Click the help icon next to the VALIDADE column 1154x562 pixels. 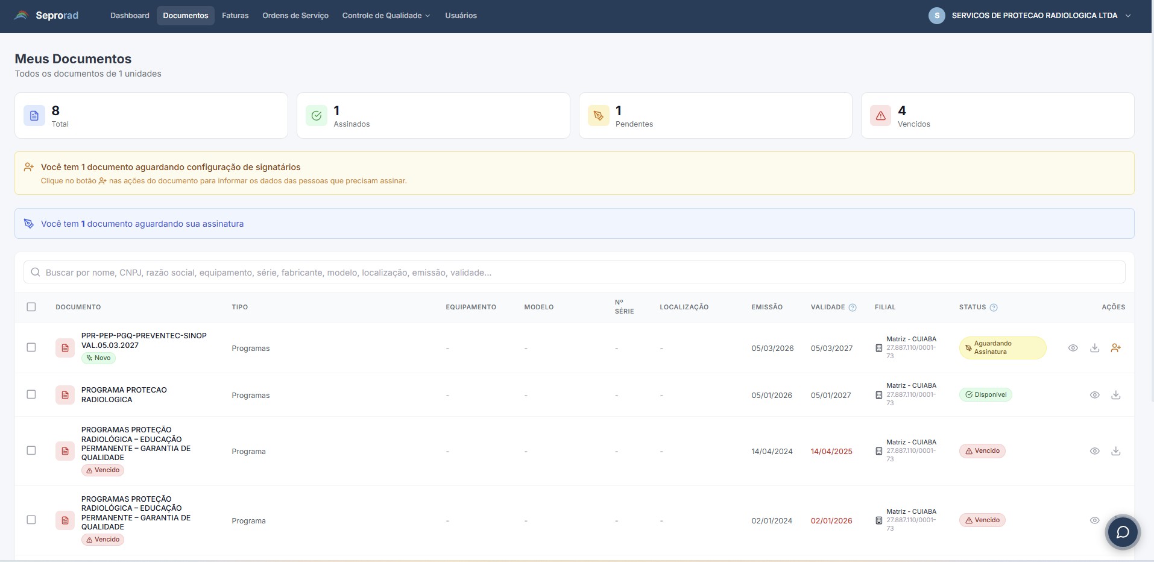pyautogui.click(x=853, y=307)
